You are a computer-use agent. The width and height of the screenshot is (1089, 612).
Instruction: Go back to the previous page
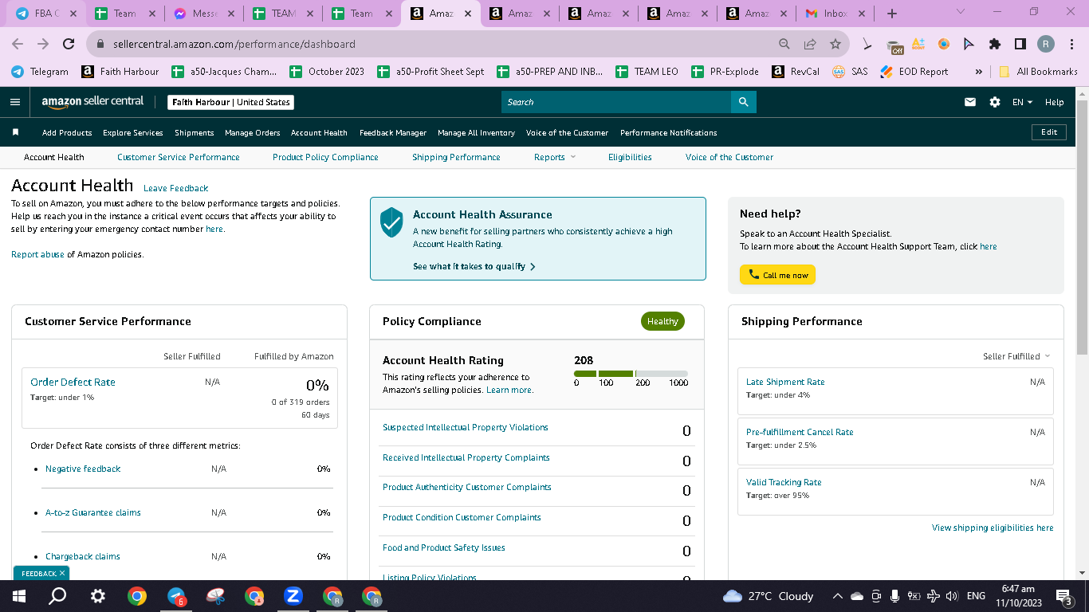(x=18, y=45)
